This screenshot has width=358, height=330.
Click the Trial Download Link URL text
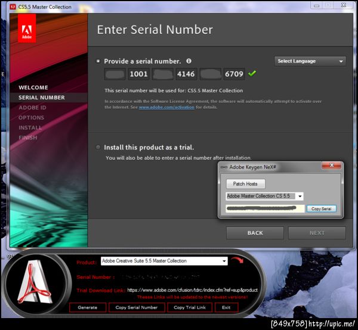[x=192, y=290]
